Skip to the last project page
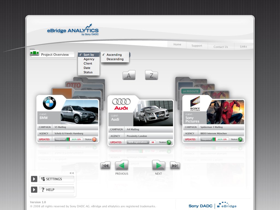 tap(175, 165)
